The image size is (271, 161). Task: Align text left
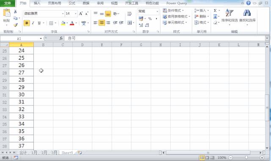pos(95,22)
